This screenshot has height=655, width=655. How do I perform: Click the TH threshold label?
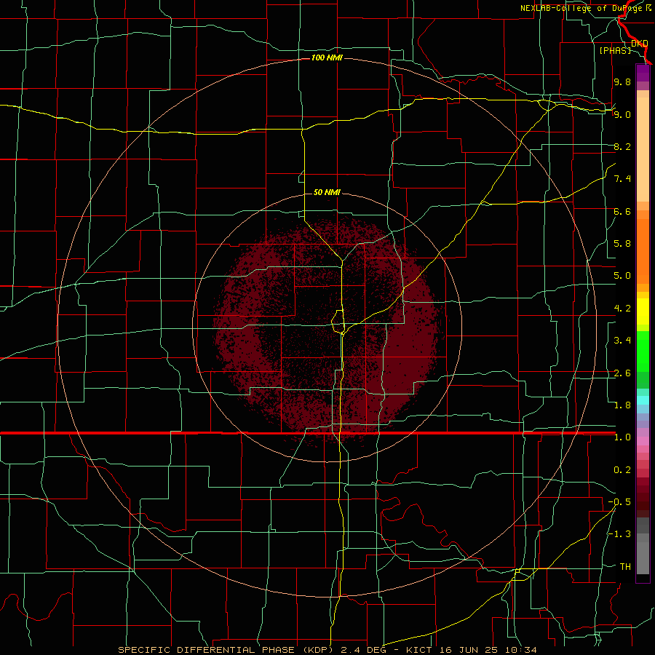(x=625, y=567)
